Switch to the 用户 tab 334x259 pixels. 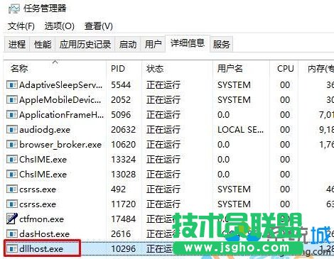[153, 44]
